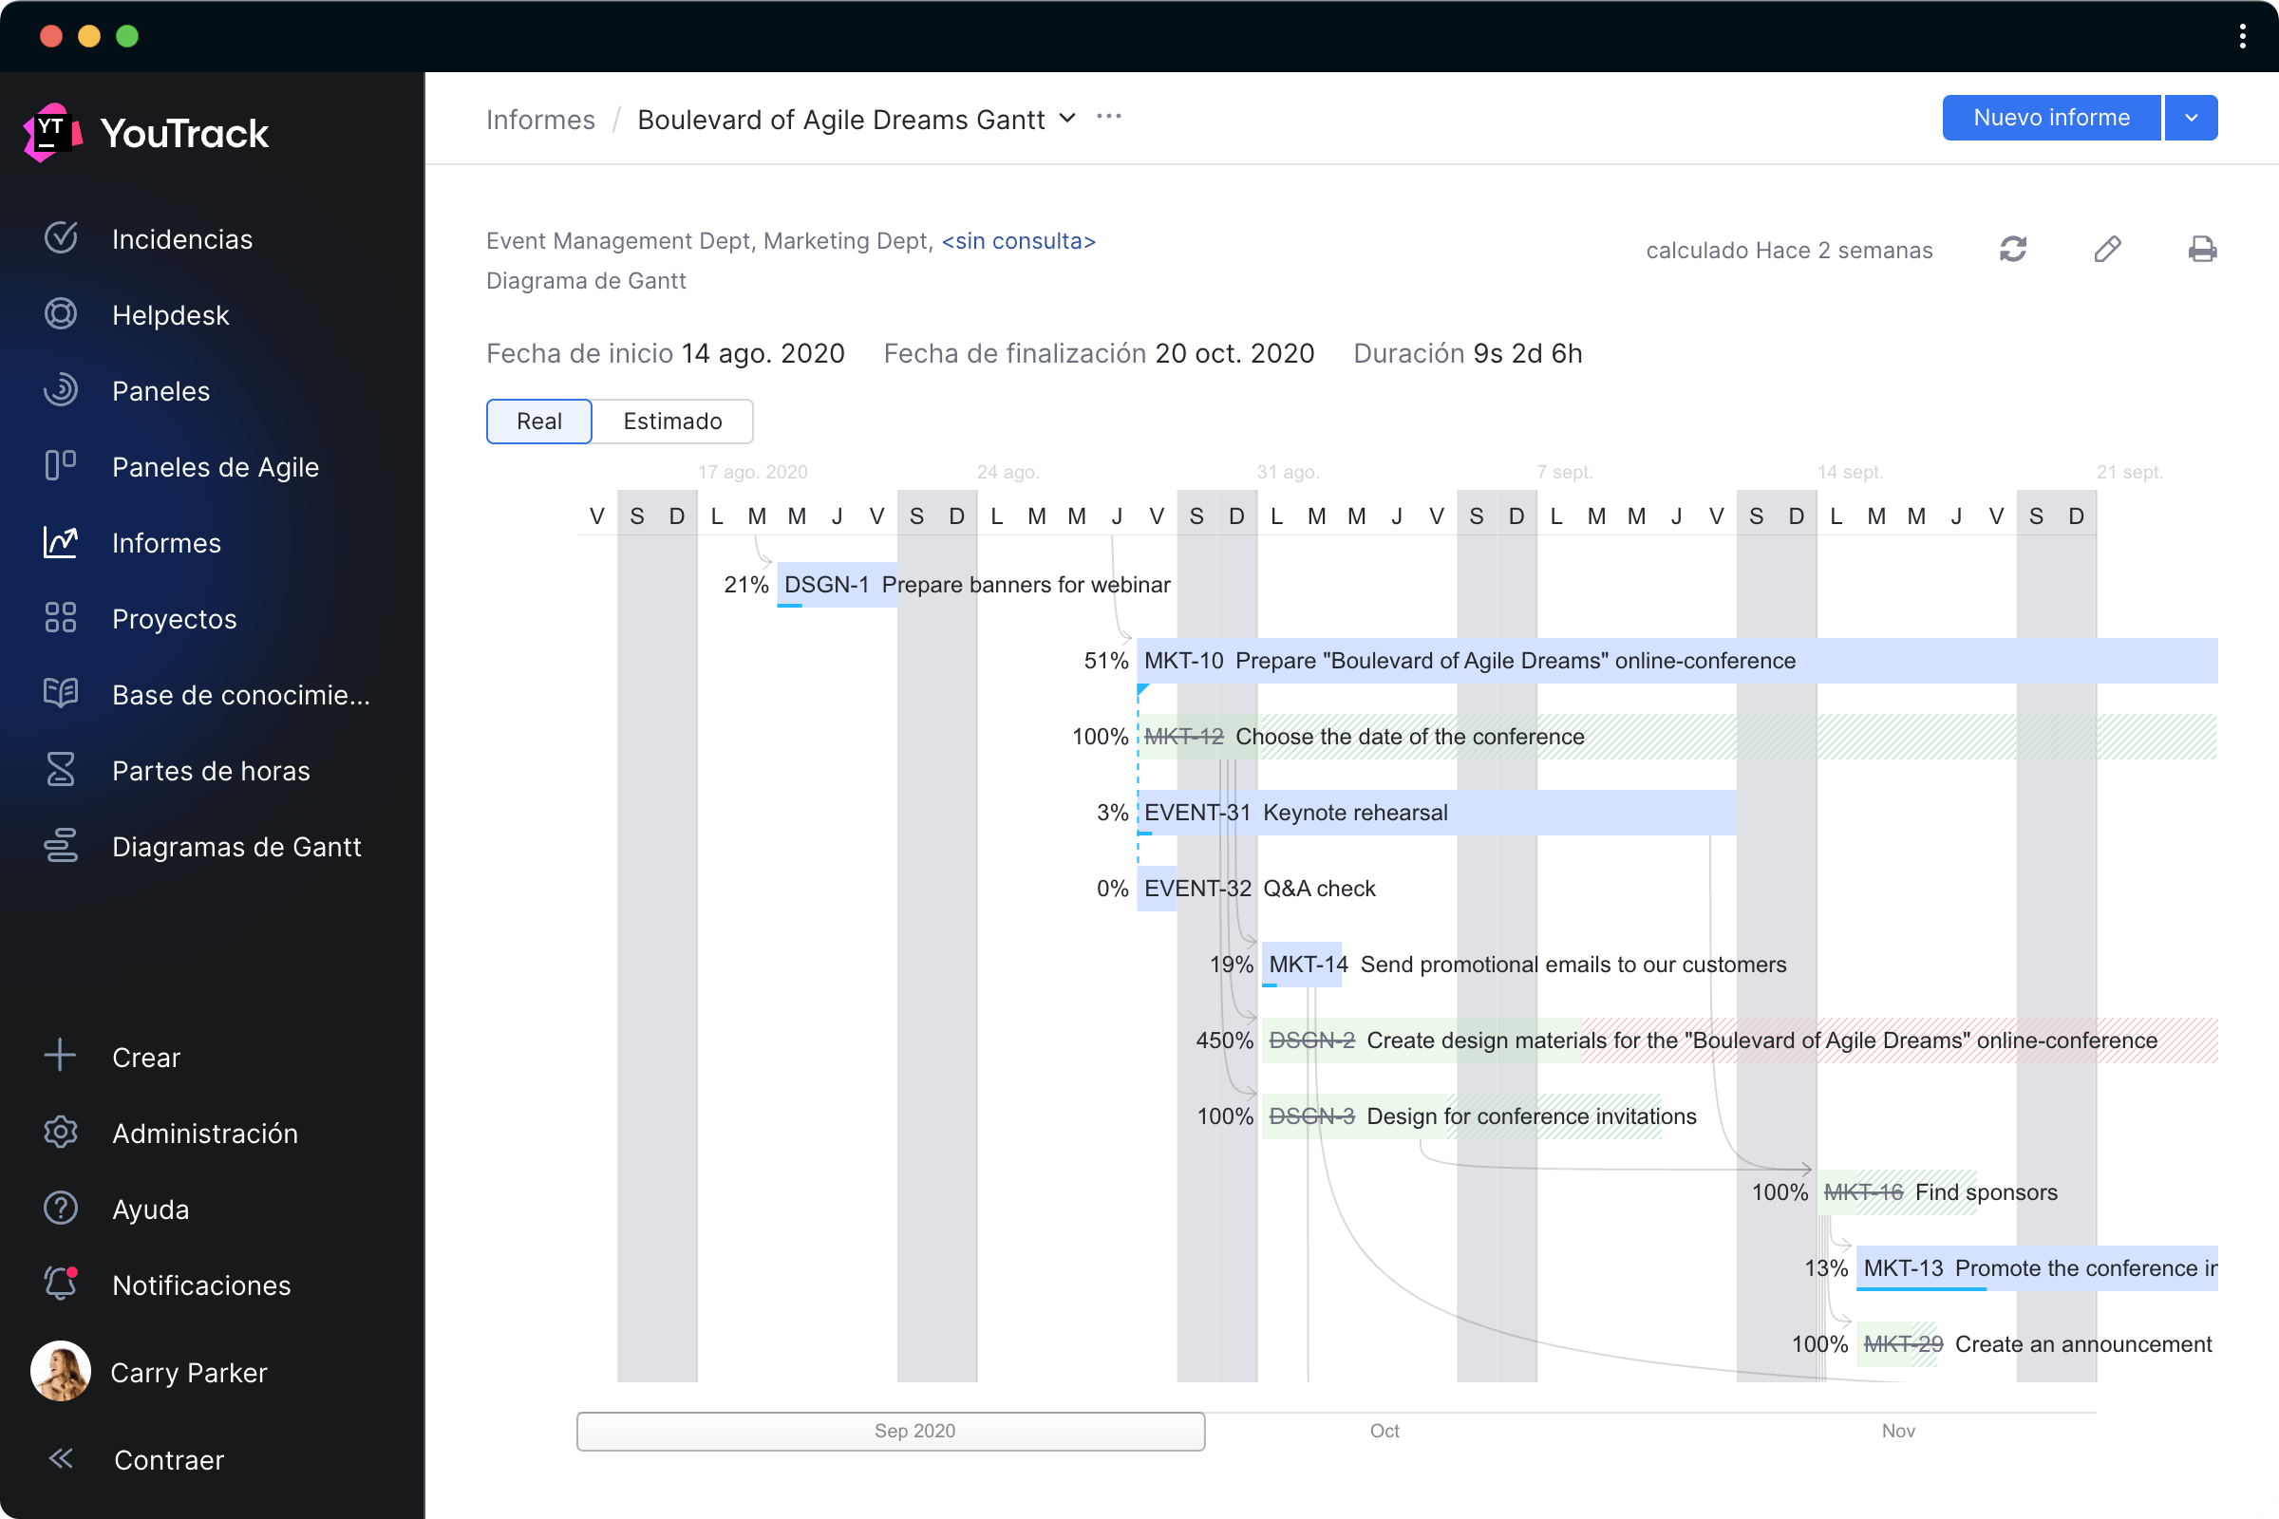This screenshot has height=1519, width=2279.
Task: Click the Partes de horas icon
Action: 61,770
